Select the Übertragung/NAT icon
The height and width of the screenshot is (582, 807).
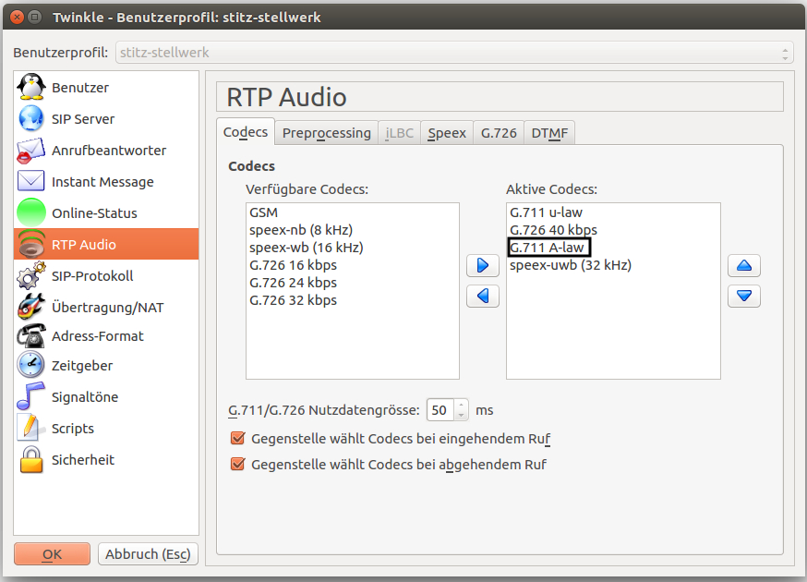(31, 307)
